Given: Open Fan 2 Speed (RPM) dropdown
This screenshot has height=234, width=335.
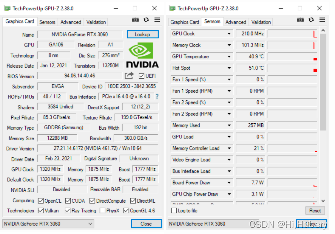Looking at the screenshot, I should [229, 114].
